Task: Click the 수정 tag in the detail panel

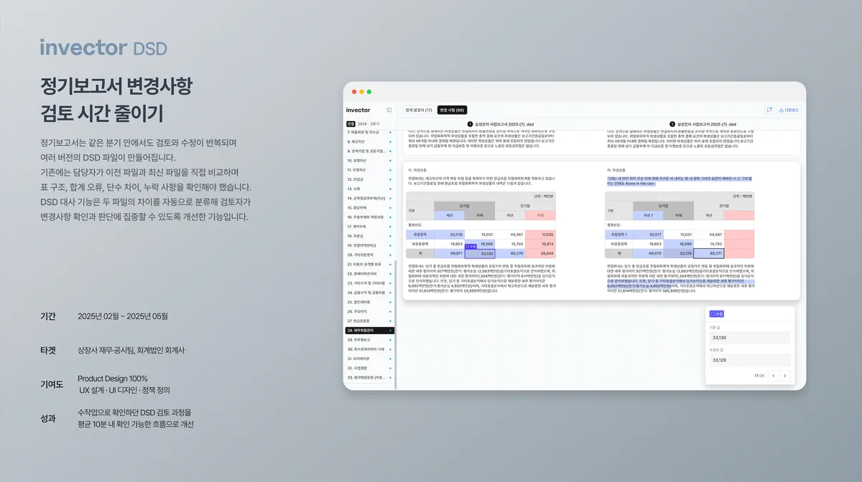Action: click(717, 313)
